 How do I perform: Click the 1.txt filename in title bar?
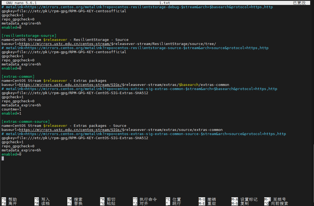pos(165,3)
